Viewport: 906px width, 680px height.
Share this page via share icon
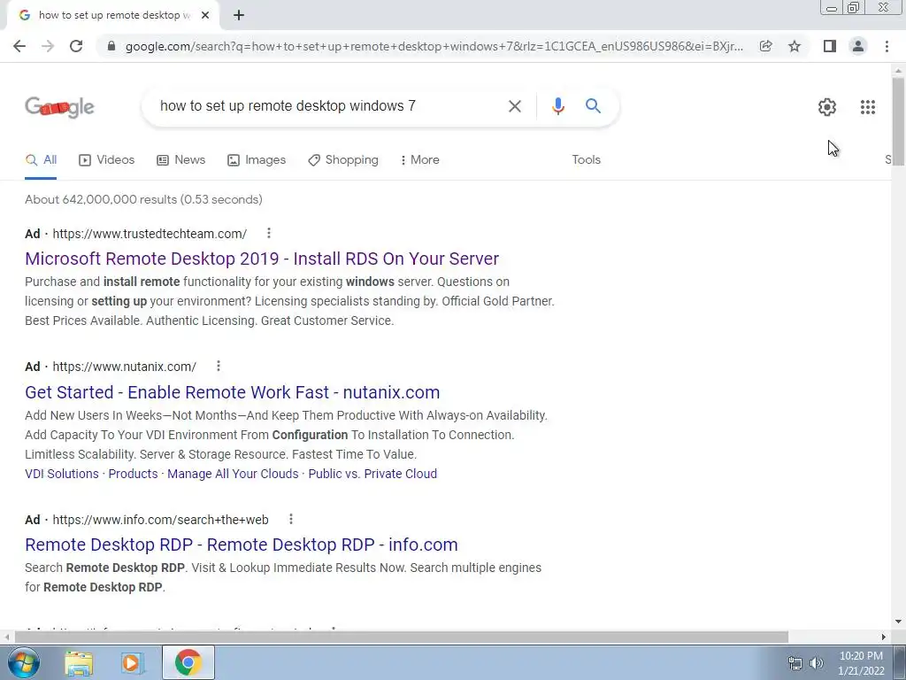click(x=765, y=46)
